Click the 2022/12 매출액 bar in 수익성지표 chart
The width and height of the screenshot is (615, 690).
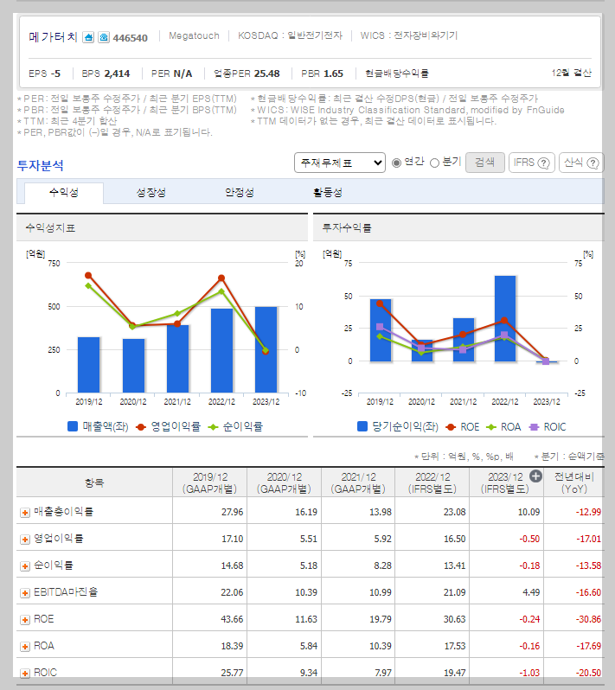pos(222,350)
